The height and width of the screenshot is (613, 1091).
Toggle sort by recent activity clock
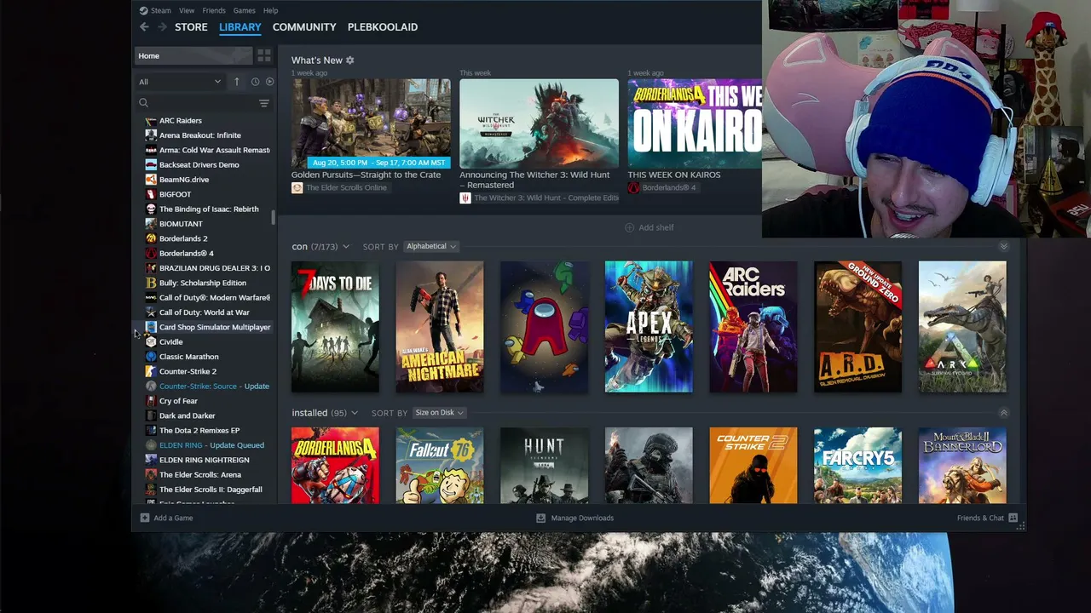255,82
